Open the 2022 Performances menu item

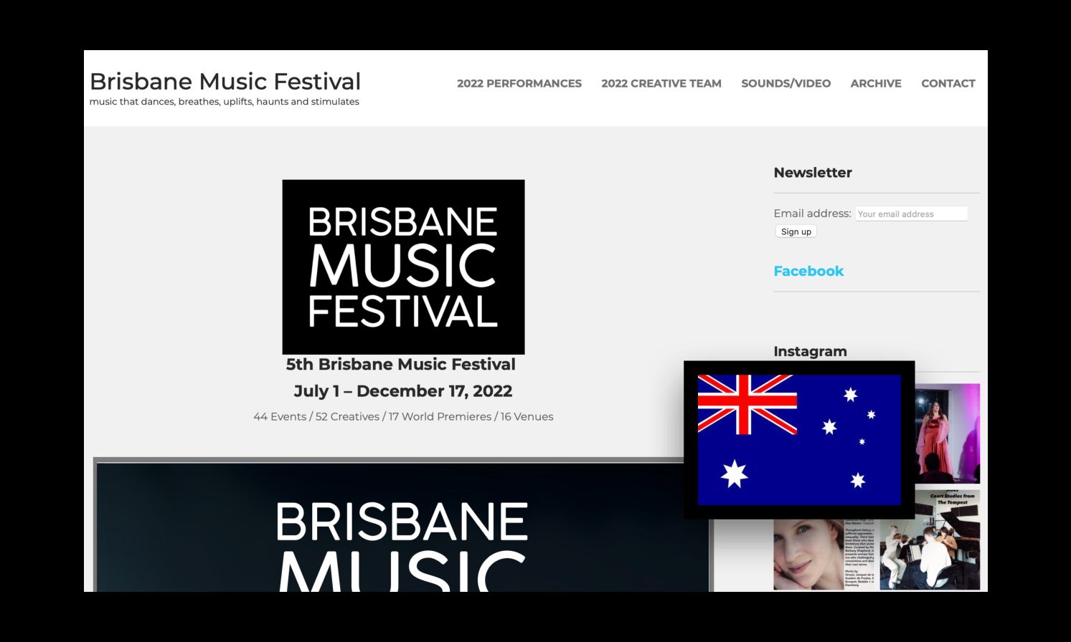[x=519, y=83]
